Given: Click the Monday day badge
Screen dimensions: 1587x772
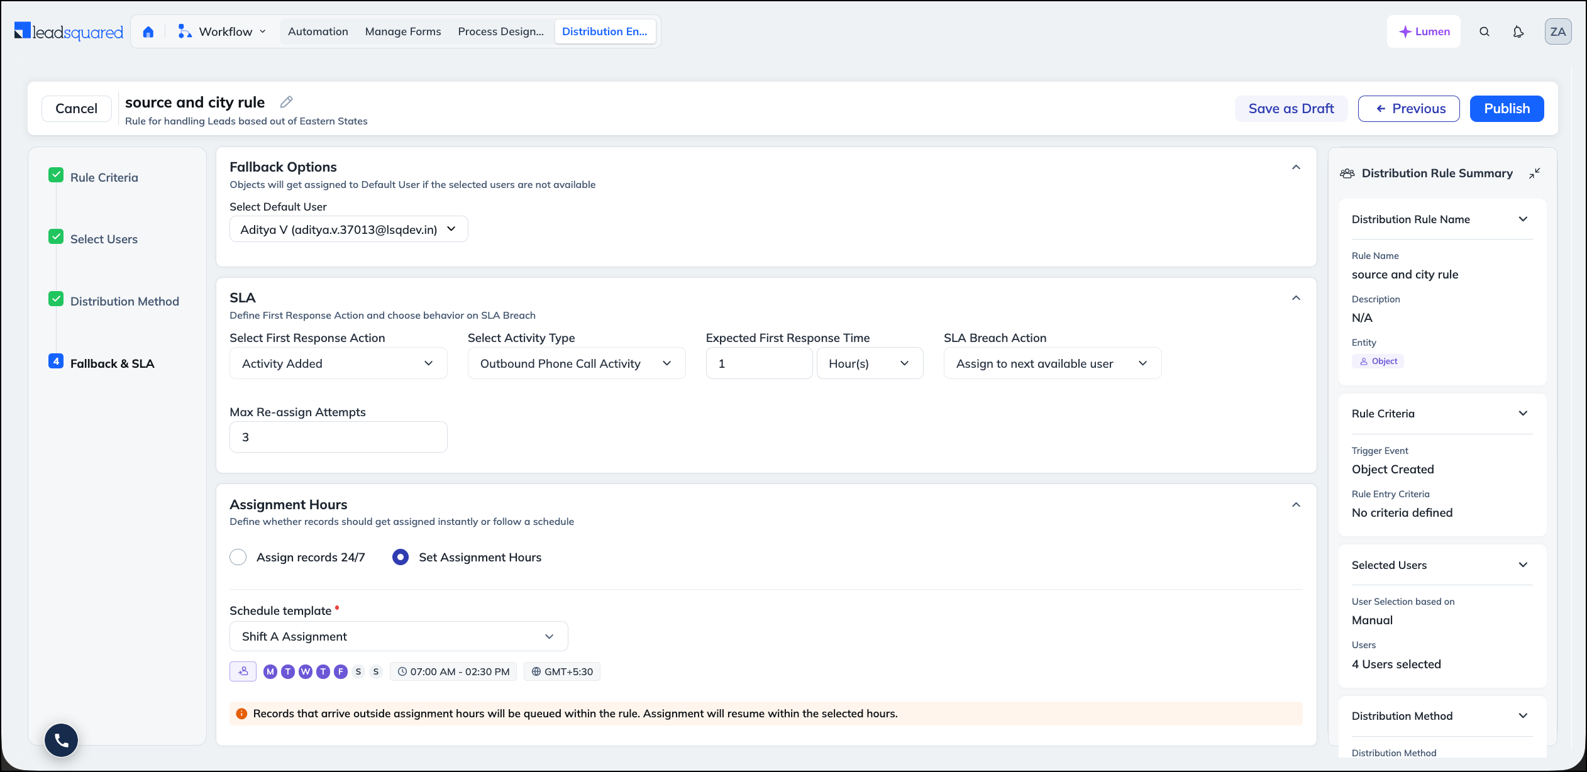Looking at the screenshot, I should 270,671.
